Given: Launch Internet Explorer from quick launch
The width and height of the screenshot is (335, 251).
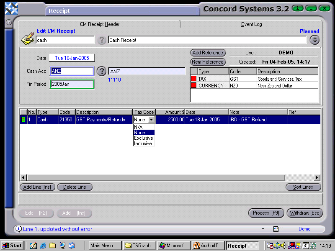Looking at the screenshot, I should coord(43,246).
